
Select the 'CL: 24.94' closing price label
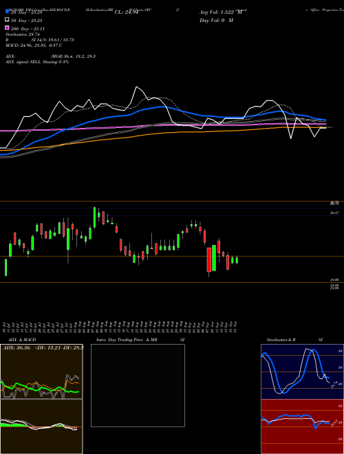[x=126, y=12]
